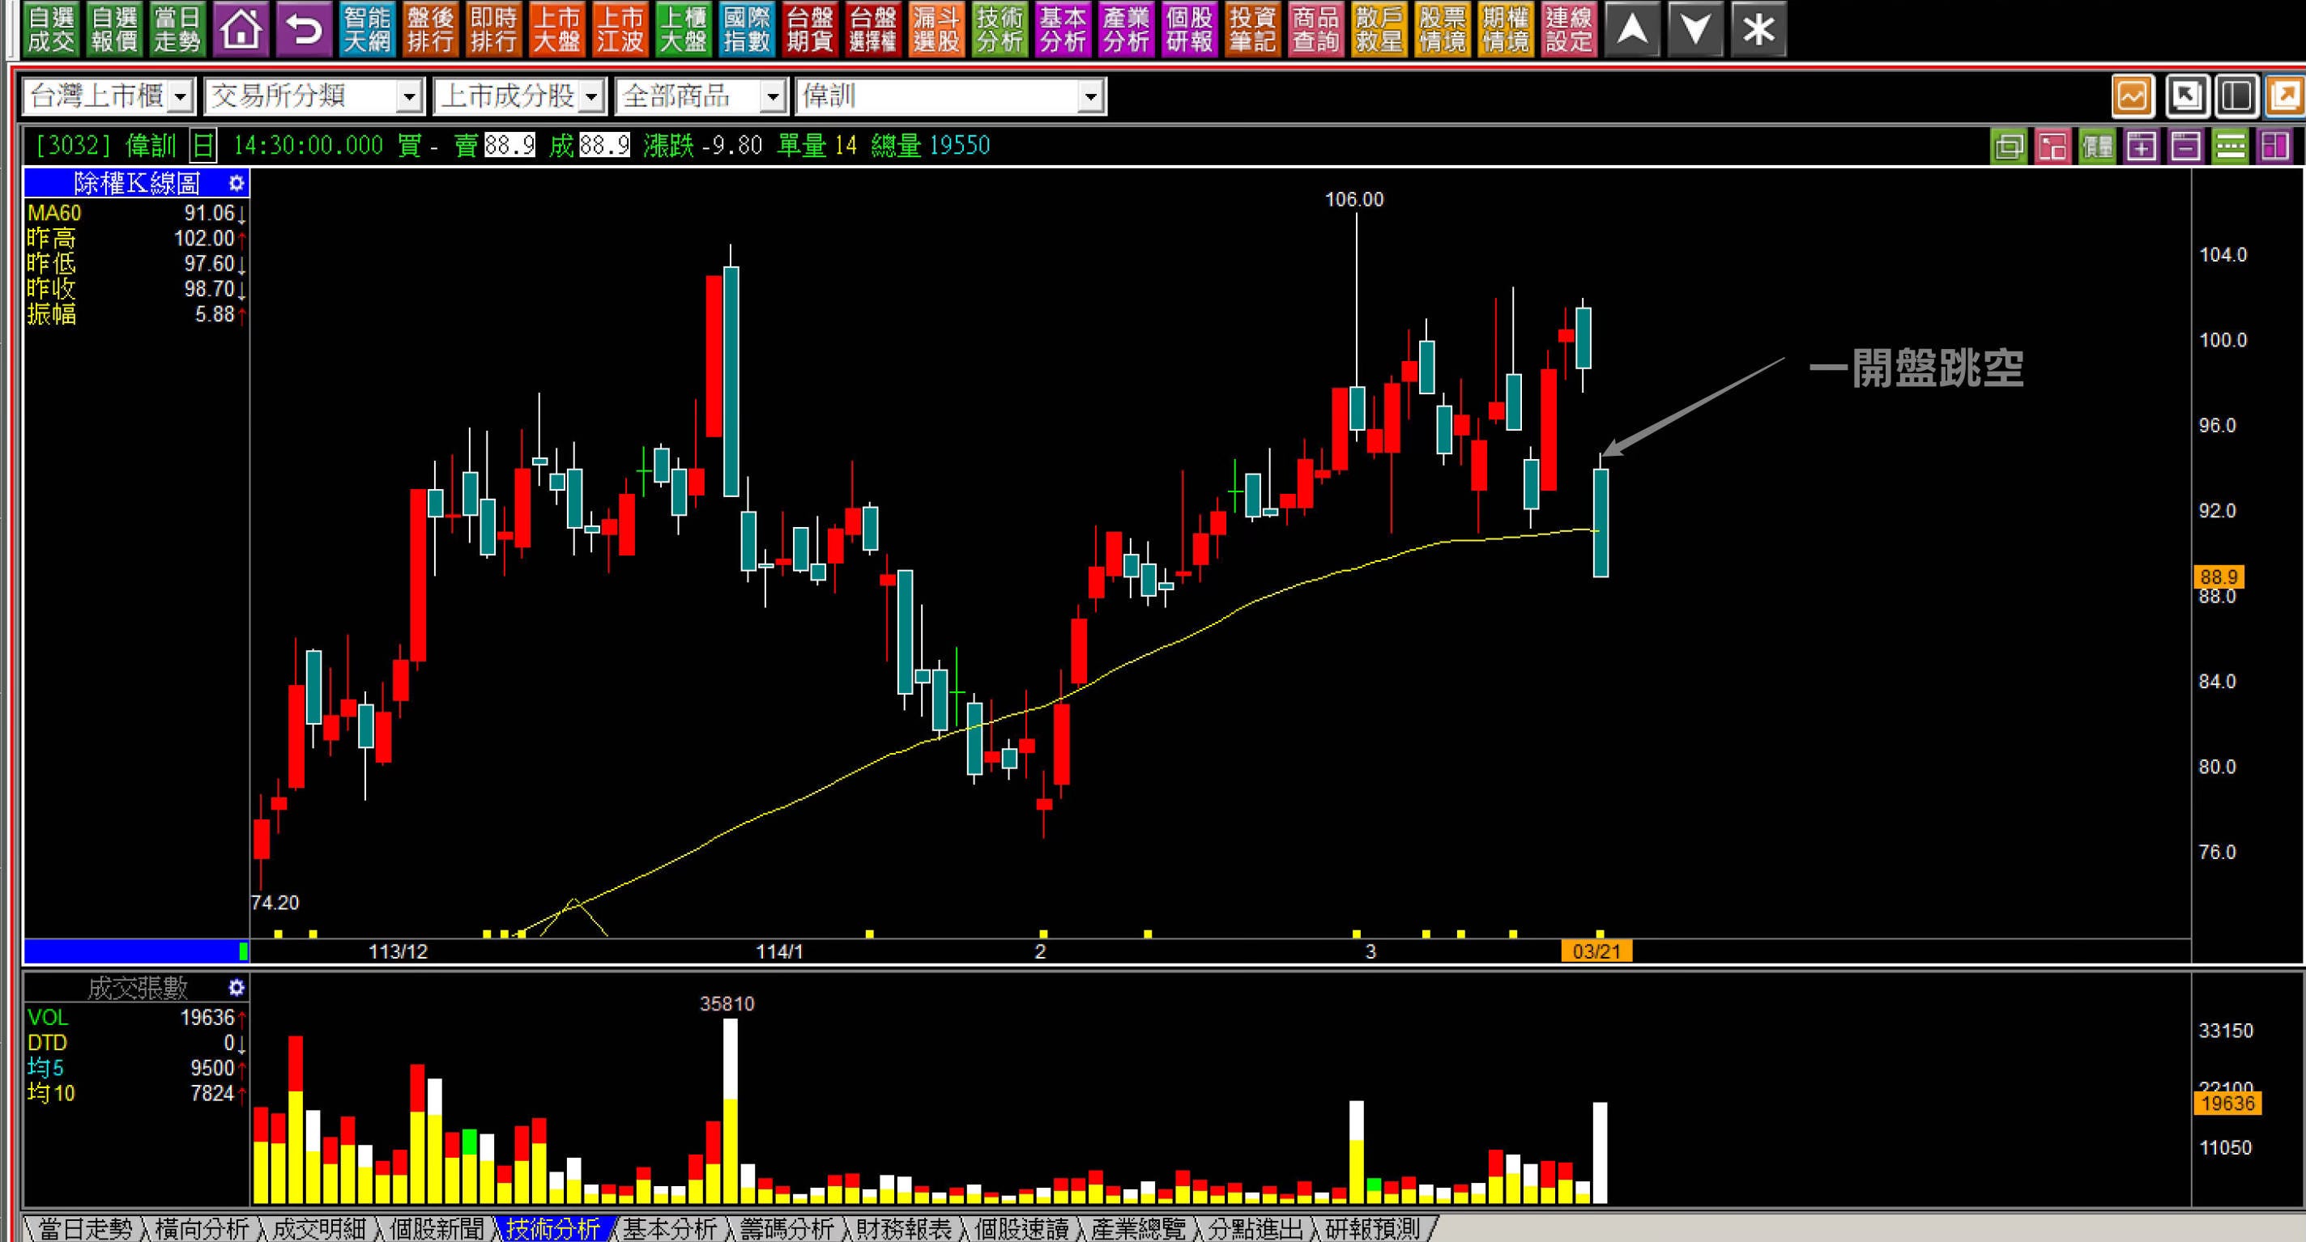2306x1242 pixels.
Task: Toggle the pink window-resize layout icon
Action: click(x=2052, y=146)
